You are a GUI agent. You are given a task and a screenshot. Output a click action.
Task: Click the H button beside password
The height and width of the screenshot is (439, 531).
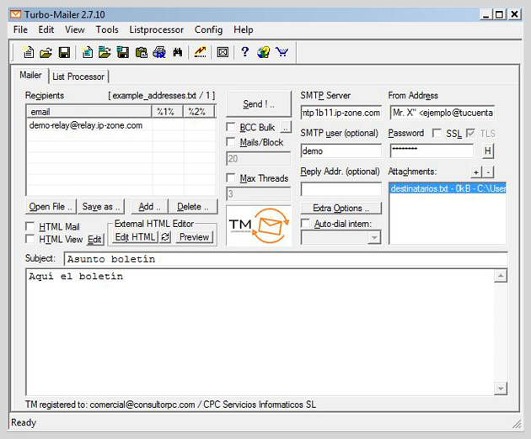488,151
